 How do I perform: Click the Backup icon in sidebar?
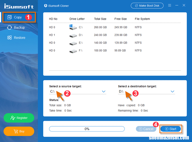(9, 28)
